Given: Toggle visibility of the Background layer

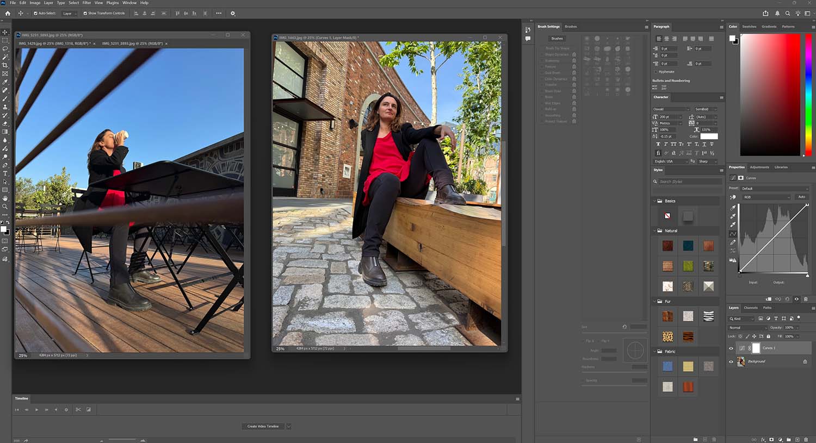Looking at the screenshot, I should pyautogui.click(x=731, y=361).
